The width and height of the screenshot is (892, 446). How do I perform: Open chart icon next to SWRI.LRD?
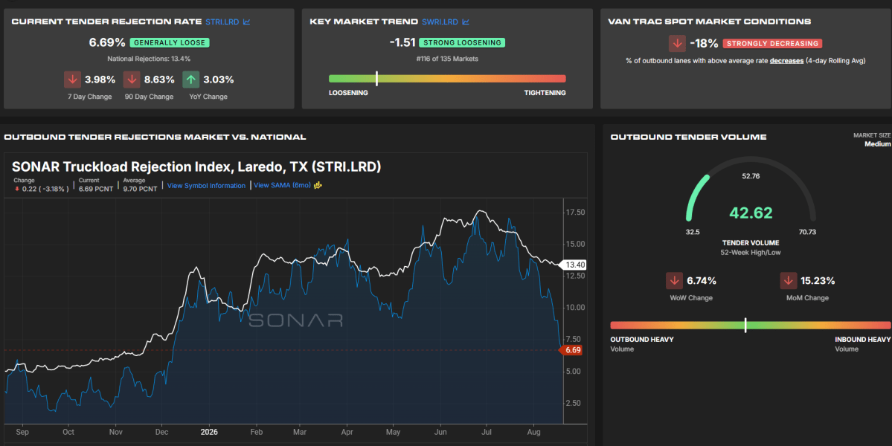point(465,22)
